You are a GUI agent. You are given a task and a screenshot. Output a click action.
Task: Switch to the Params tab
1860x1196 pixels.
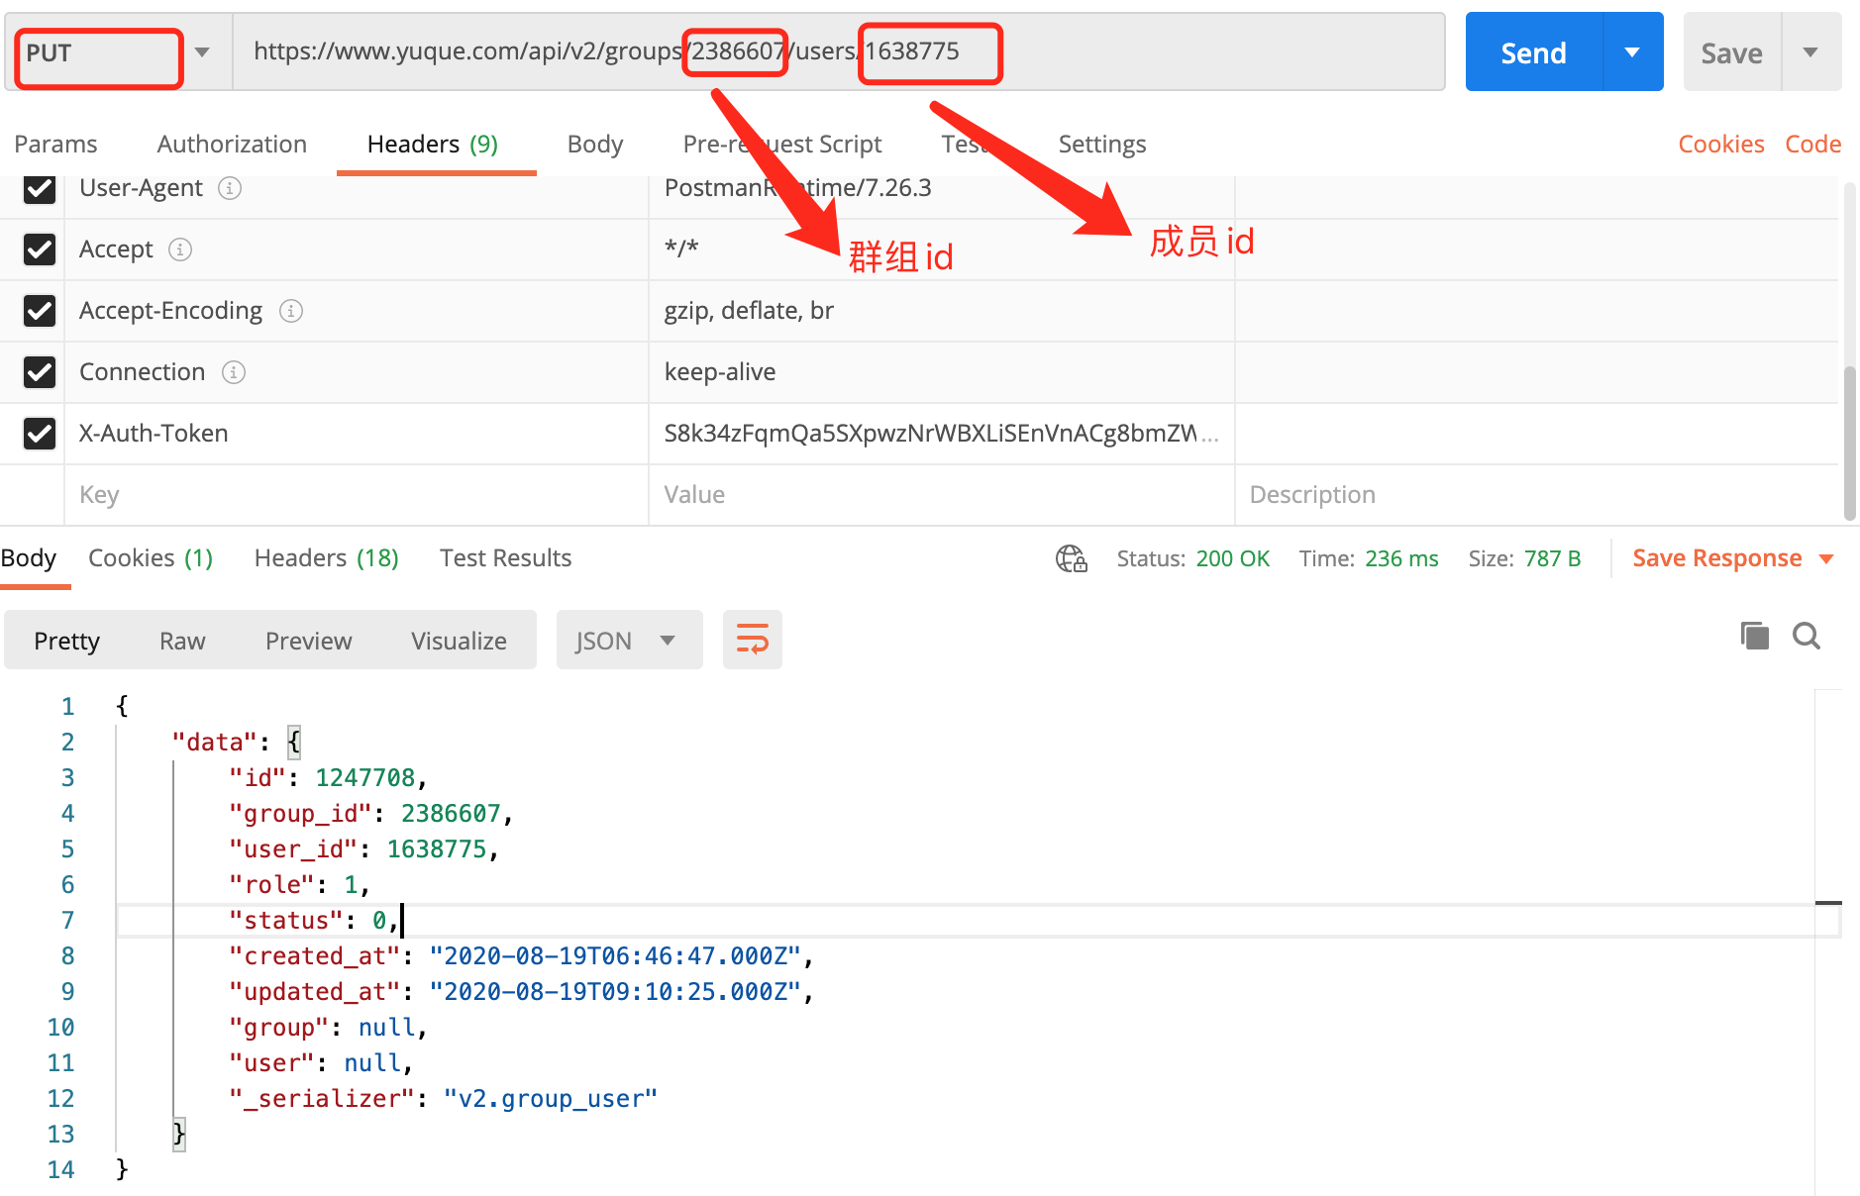coord(55,145)
